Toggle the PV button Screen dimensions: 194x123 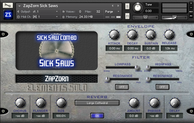(191, 16)
